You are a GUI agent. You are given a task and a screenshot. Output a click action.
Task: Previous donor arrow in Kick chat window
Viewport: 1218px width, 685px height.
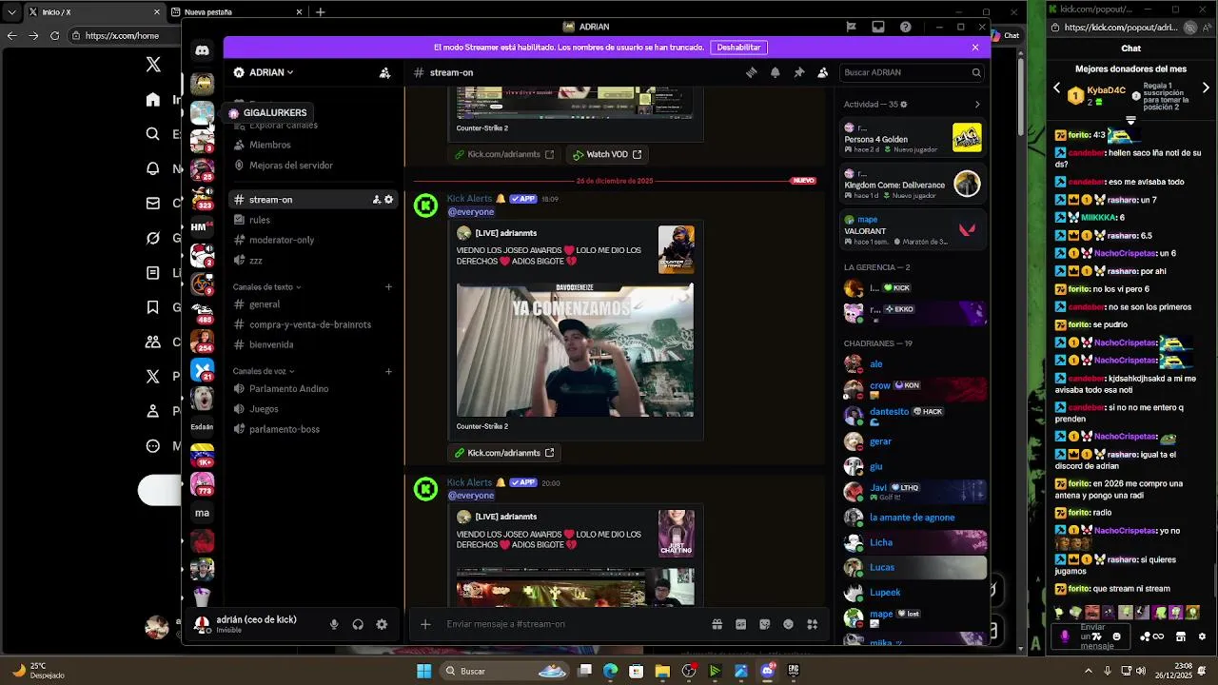1056,88
